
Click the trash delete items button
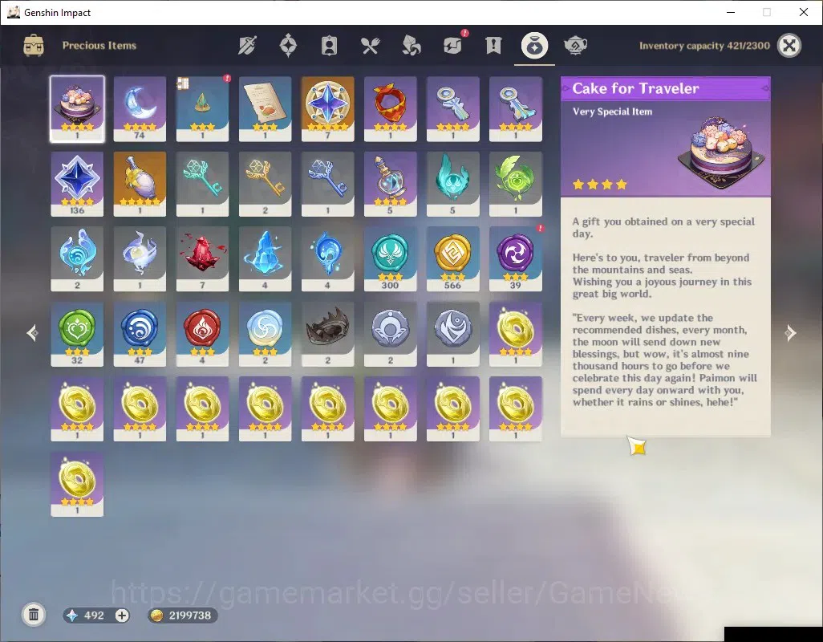pyautogui.click(x=34, y=615)
